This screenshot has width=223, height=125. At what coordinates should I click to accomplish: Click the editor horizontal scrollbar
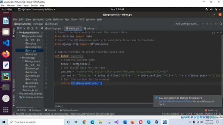click(x=104, y=103)
